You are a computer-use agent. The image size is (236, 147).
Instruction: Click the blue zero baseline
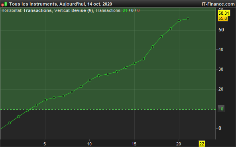pos(108,129)
